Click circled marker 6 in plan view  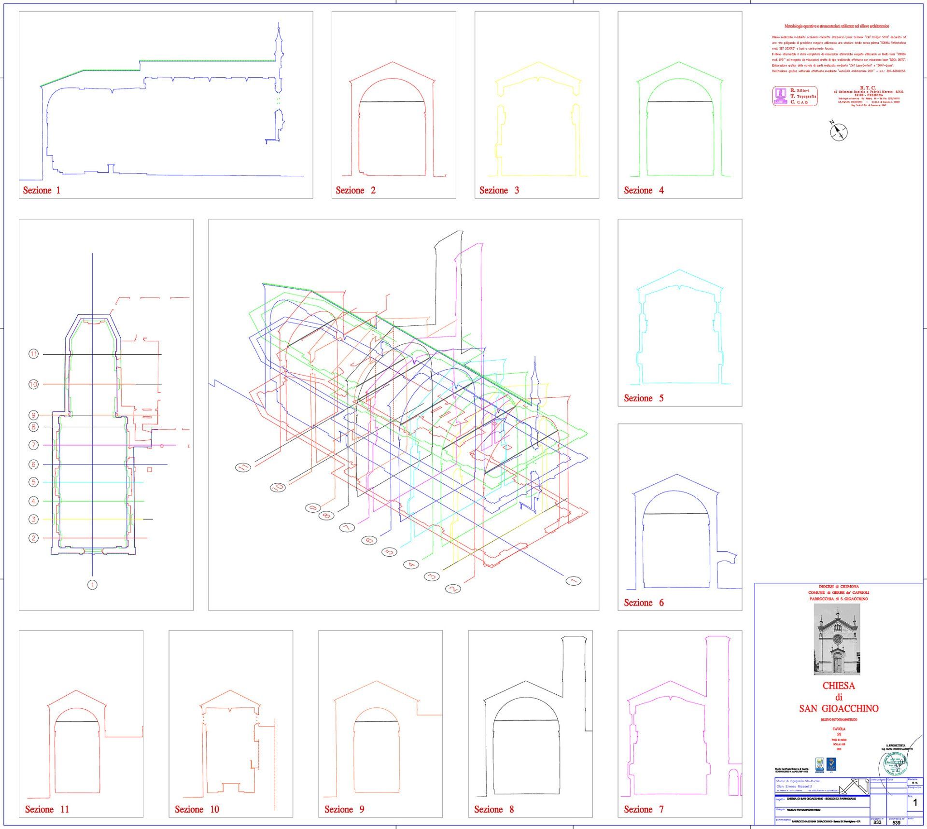[33, 464]
